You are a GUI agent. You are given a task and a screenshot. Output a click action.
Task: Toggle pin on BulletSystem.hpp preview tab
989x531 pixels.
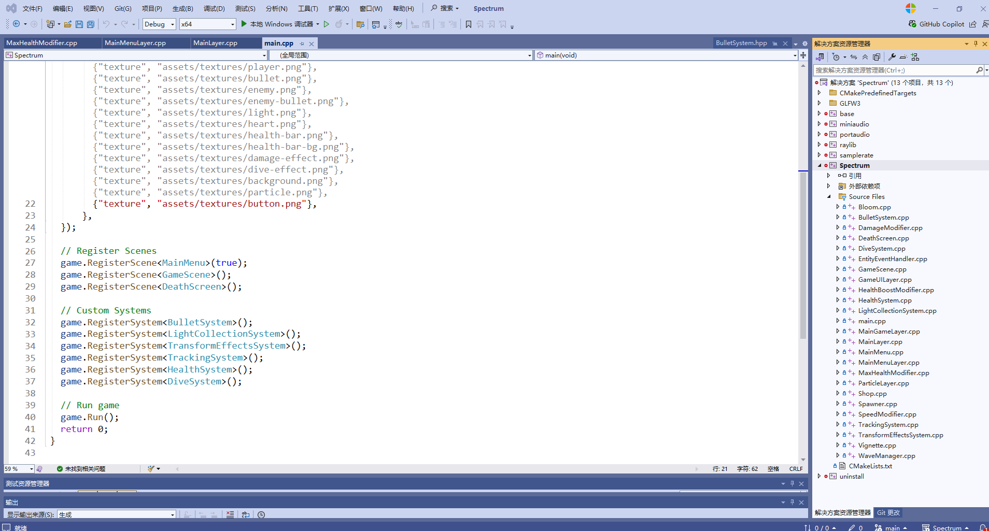click(x=775, y=44)
